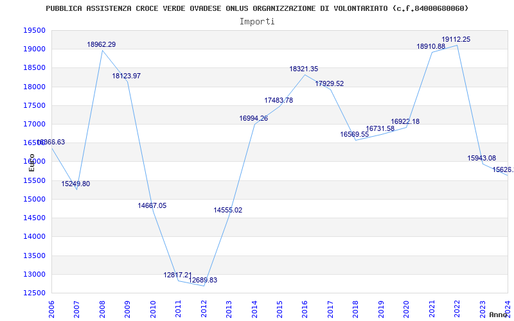Click the 16922.18 data label
The image size is (514, 321).
pyautogui.click(x=405, y=122)
